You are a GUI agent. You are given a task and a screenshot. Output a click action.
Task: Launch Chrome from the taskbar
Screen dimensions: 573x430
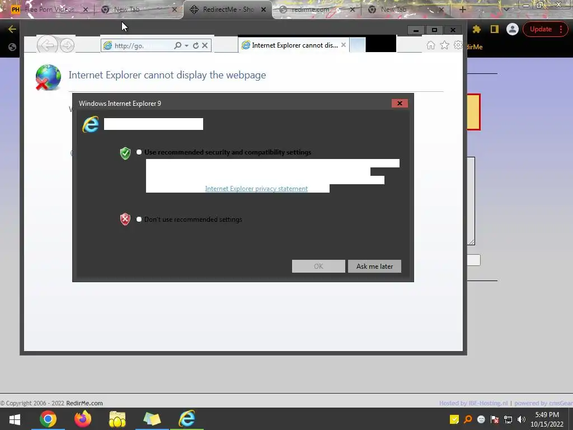coord(48,419)
